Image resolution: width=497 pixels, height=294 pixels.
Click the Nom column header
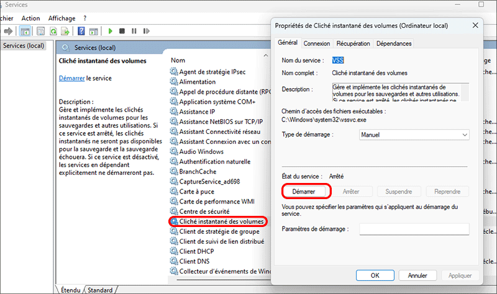tap(178, 60)
